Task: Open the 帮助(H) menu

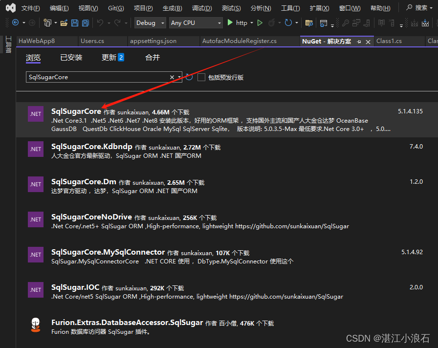Action: [380, 8]
